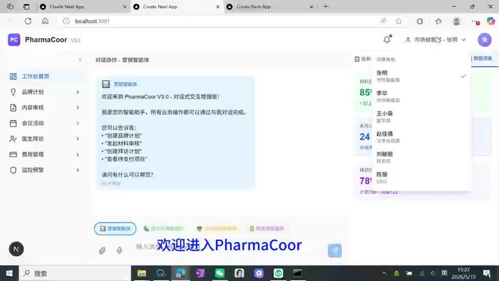Click the purple user avatar circle
This screenshot has width=499, height=281.
pos(485,40)
